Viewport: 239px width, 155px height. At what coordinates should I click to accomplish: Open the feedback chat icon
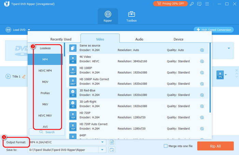[x=199, y=4]
